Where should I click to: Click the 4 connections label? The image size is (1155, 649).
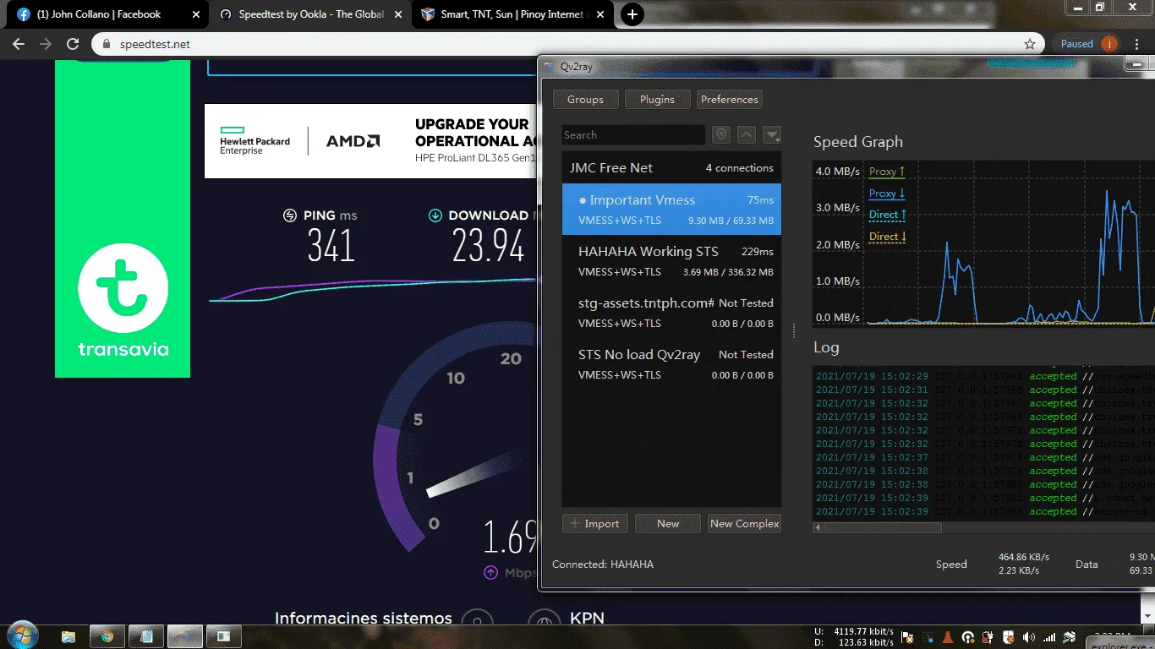(740, 168)
